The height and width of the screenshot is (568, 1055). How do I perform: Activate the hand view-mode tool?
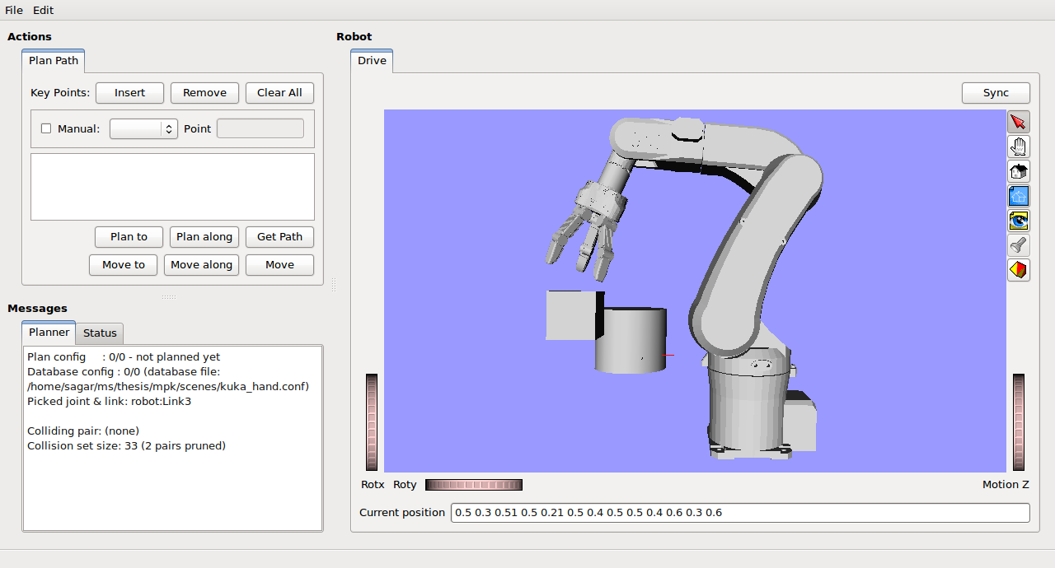tap(1019, 147)
